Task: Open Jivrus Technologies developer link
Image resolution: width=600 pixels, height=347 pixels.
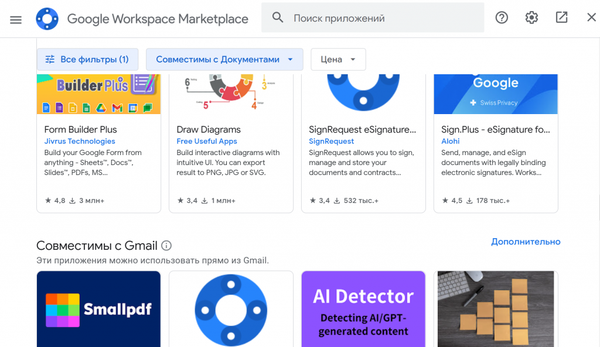Action: coord(80,141)
